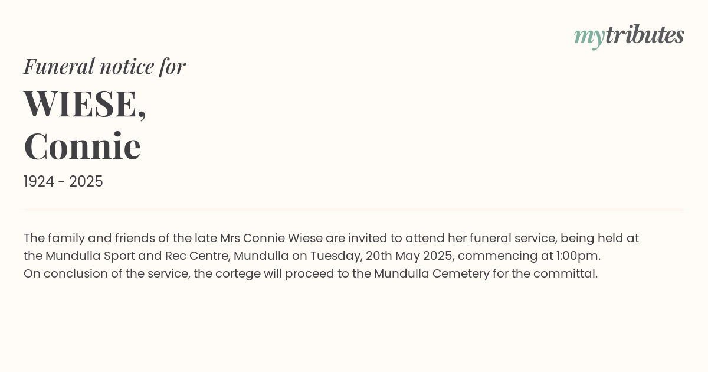The height and width of the screenshot is (372, 708).
Task: Click the word "cortege" in the last line
Action: click(240, 274)
